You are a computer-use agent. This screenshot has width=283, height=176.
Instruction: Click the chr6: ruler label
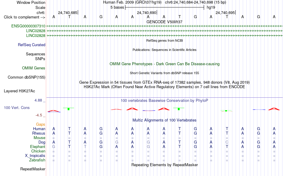coord(41,13)
